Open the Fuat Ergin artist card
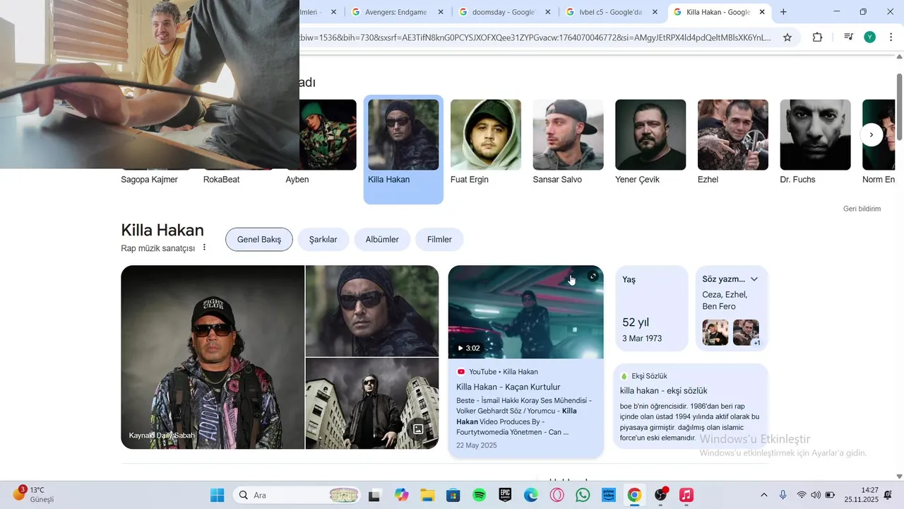This screenshot has width=904, height=509. click(486, 141)
